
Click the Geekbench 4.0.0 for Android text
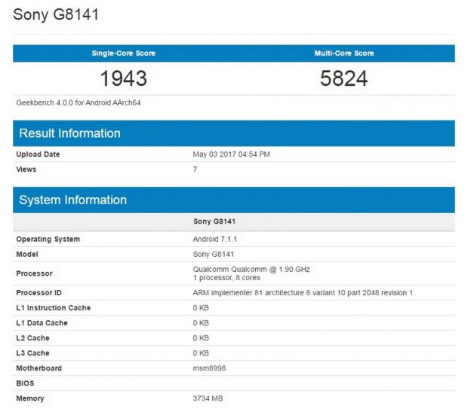point(79,102)
